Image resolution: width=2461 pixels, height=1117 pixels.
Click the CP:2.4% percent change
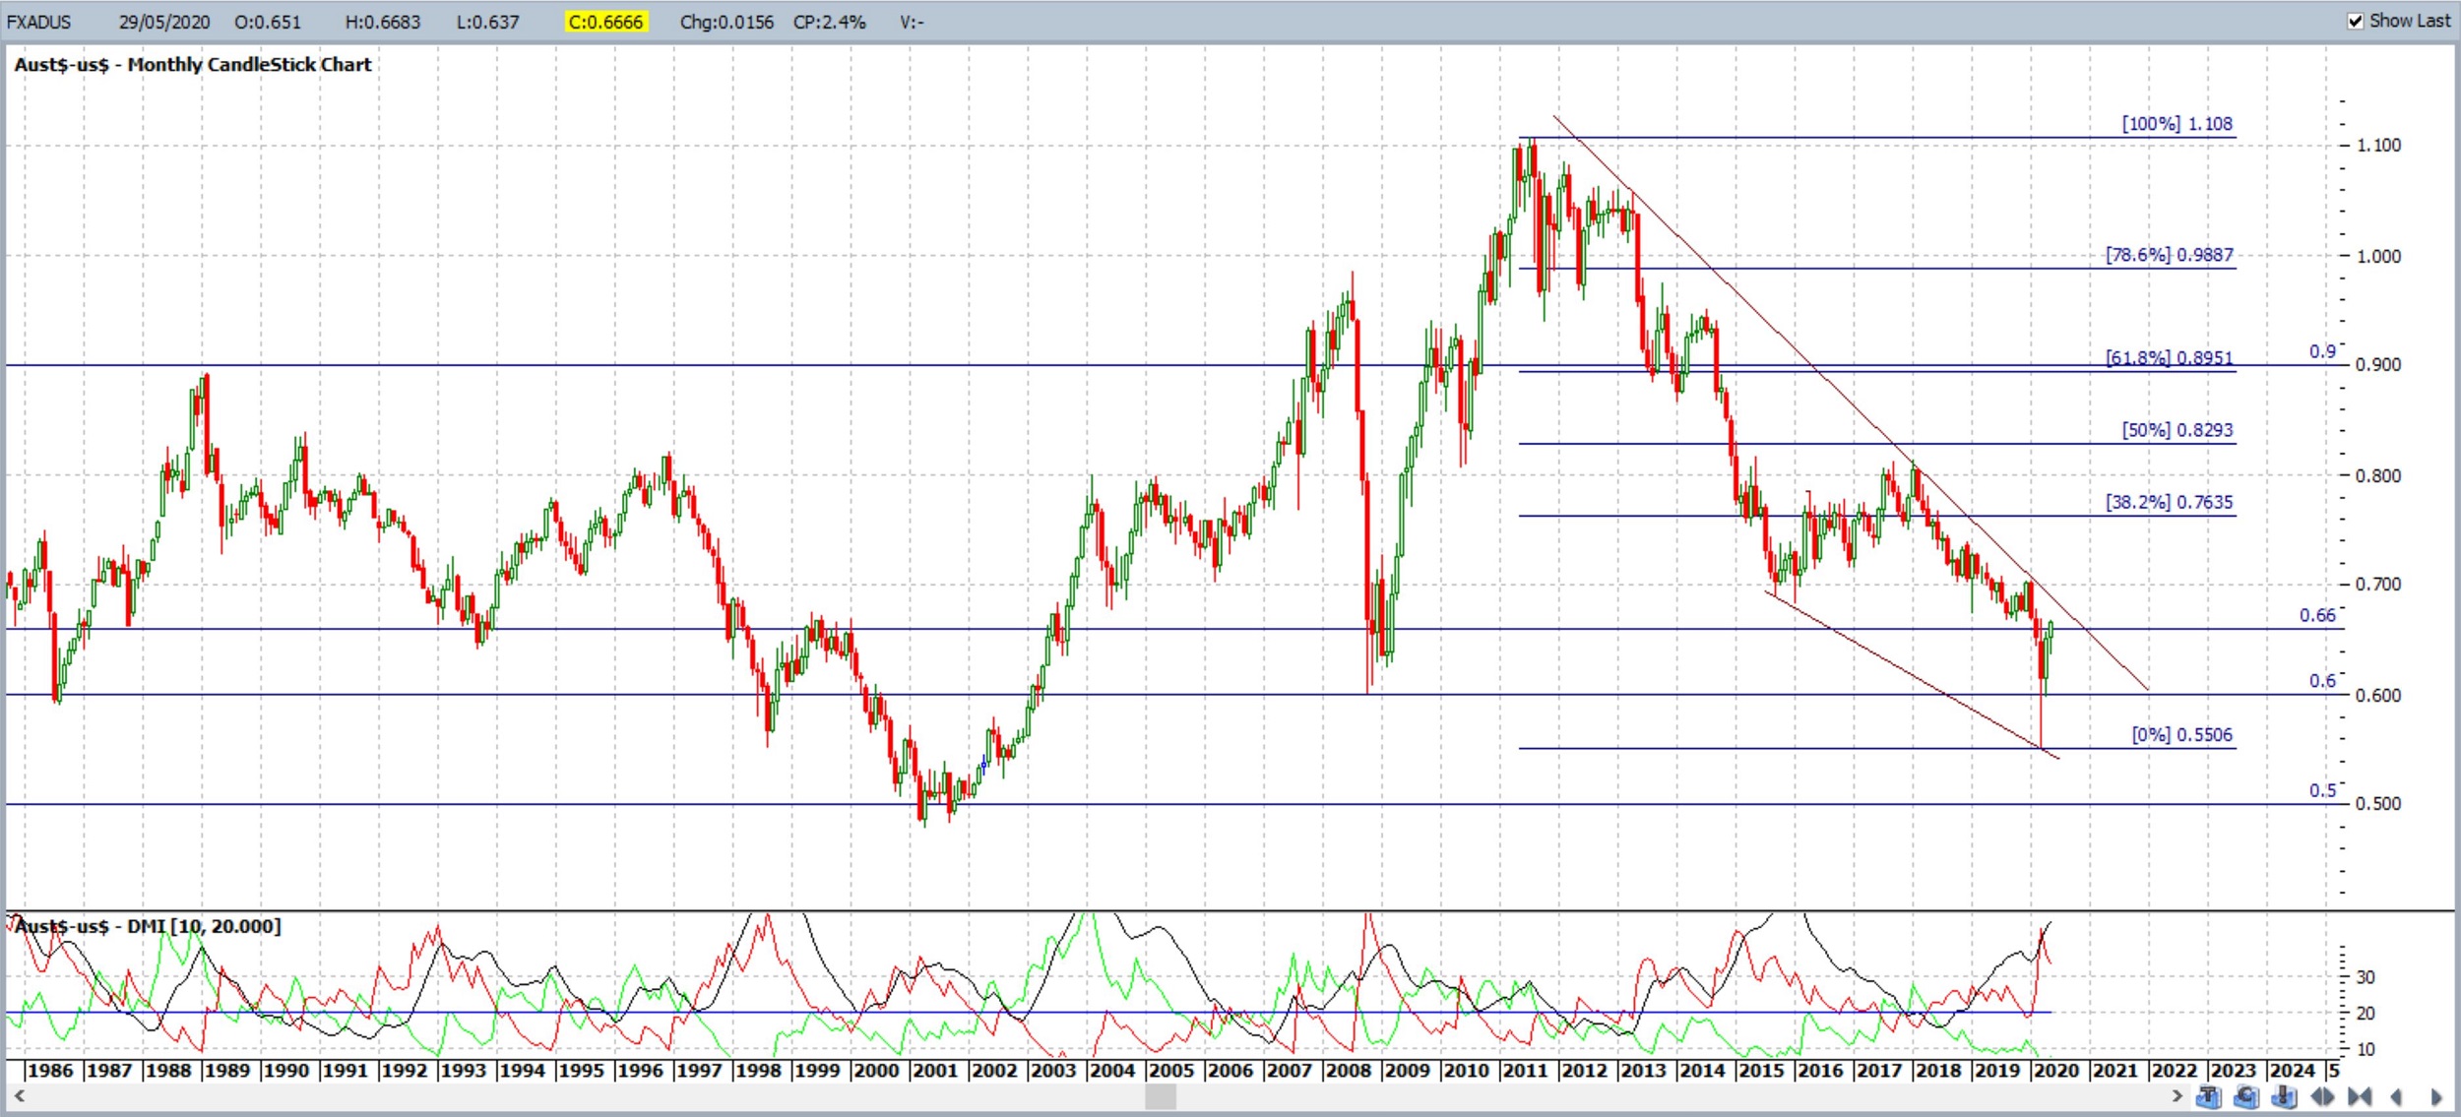[x=830, y=22]
